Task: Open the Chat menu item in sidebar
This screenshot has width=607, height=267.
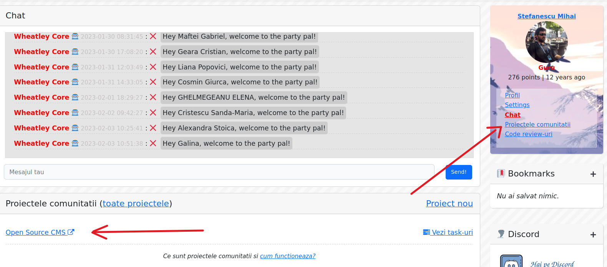Action: pyautogui.click(x=512, y=115)
